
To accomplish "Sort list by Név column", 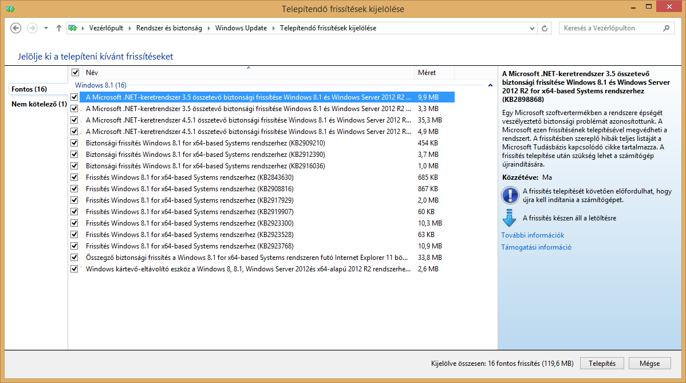I will pos(248,73).
